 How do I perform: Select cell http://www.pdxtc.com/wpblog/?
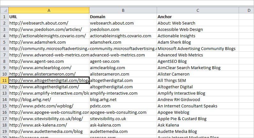click(49, 106)
